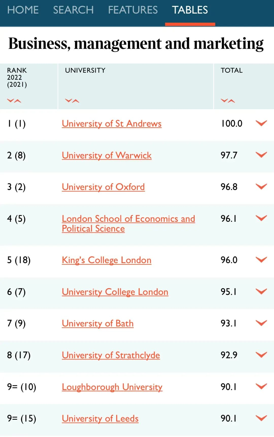Image resolution: width=274 pixels, height=437 pixels.
Task: Expand University of Strathclyde row chevron
Action: (261, 355)
